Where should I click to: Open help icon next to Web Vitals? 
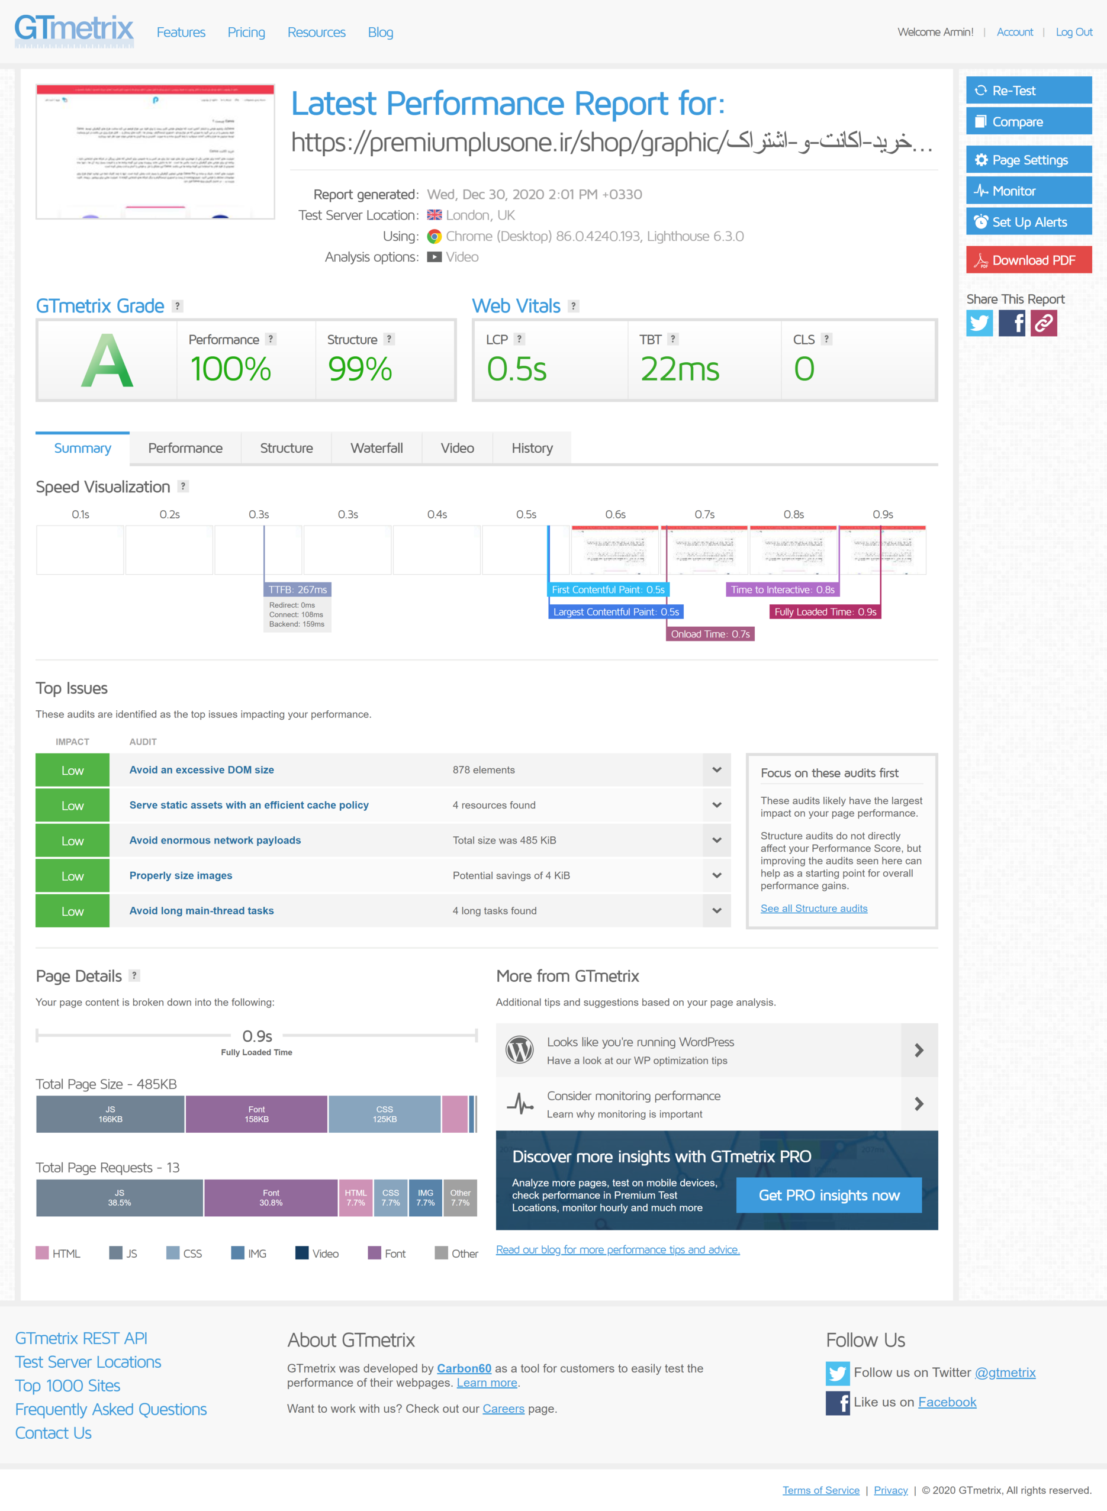coord(573,306)
